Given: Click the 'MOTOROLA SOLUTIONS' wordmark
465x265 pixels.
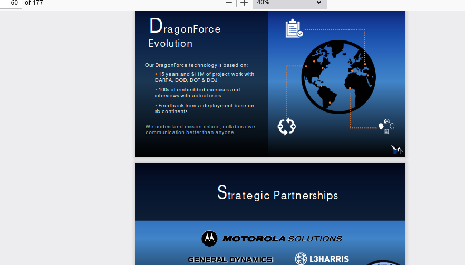Looking at the screenshot, I should click(283, 238).
